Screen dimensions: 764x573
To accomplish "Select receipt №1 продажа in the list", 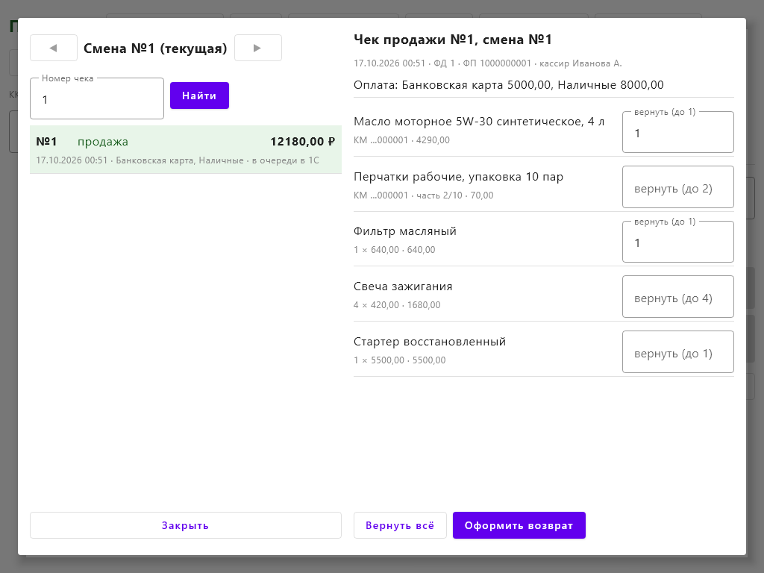I will 186,149.
